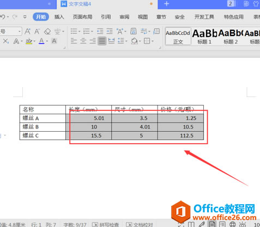Select the bulleted list icon
Viewport: 260px width, 227px height.
[x=74, y=32]
